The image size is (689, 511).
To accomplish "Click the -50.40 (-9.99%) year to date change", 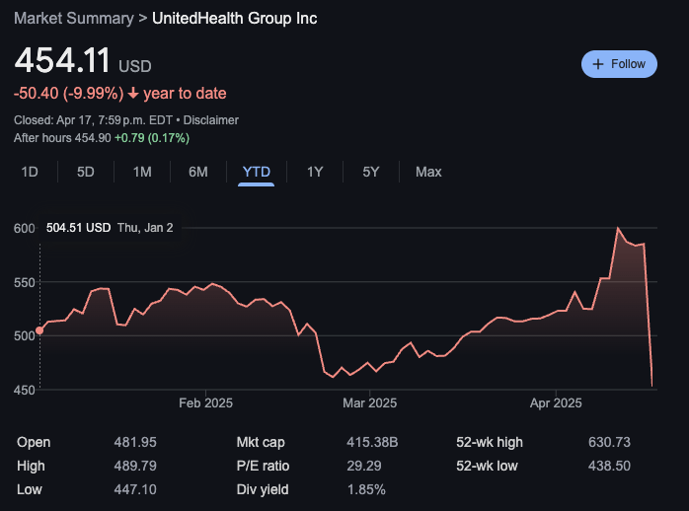I will pyautogui.click(x=120, y=94).
